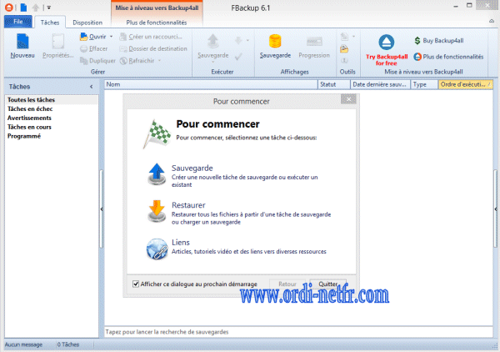Click the FBackup app icon in title bar
This screenshot has height=352, width=500.
9,8
